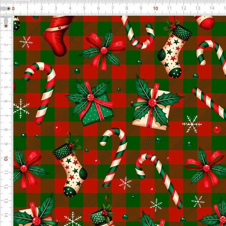Click the cream gift box with holly
Image resolution: width=226 pixels, height=226 pixels.
point(151,109)
